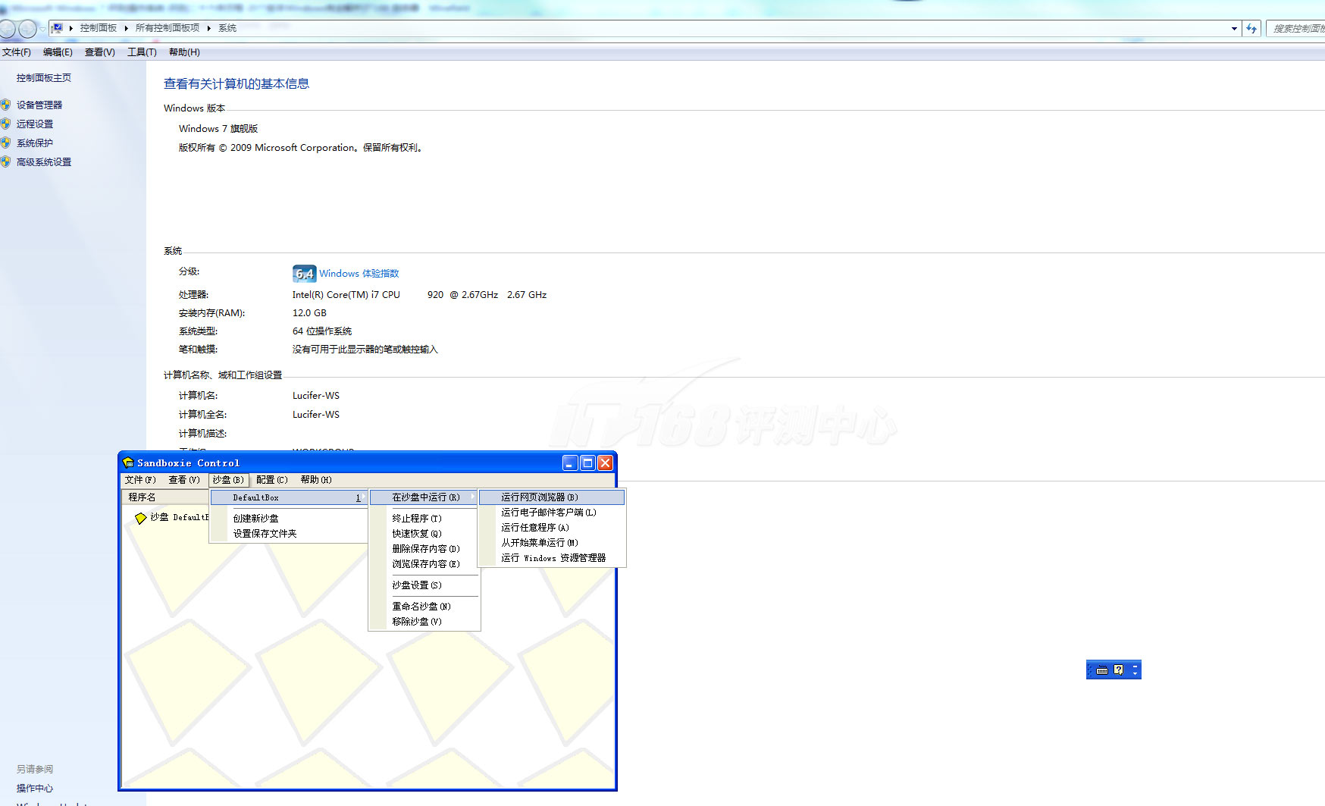Click the computer icon in address bar

point(57,28)
